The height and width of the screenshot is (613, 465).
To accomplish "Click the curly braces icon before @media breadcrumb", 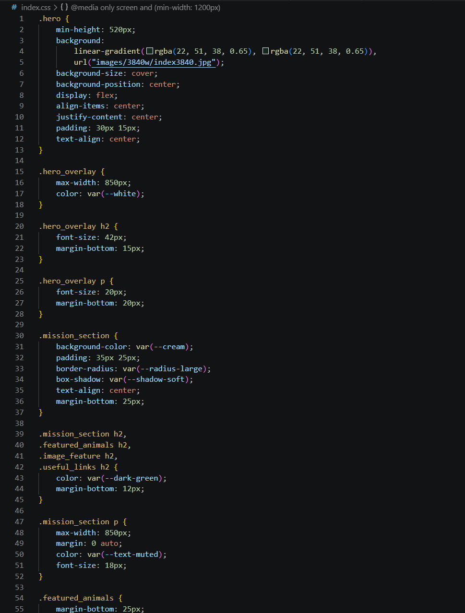I will (64, 8).
